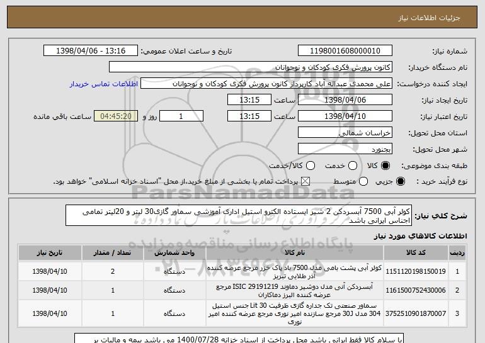Click product code 115112019815​0019

[416, 271]
